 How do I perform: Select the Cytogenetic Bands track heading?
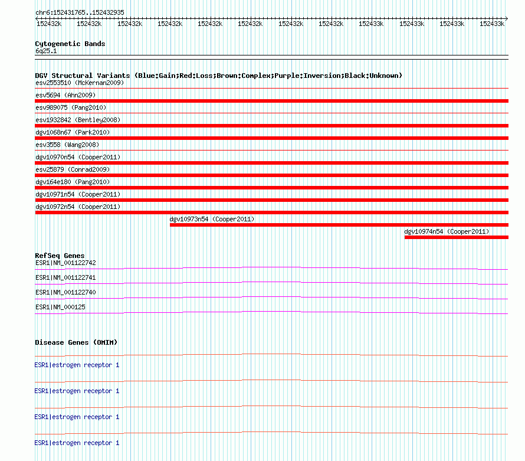pos(70,44)
